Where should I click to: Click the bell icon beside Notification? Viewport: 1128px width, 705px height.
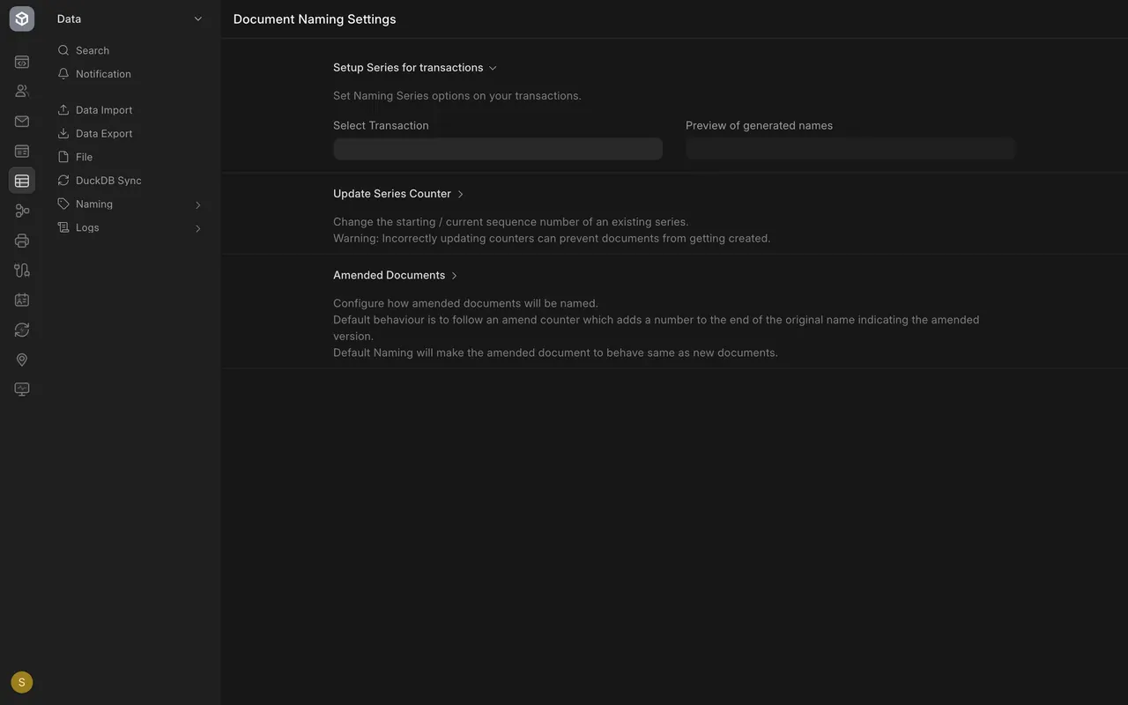(x=63, y=74)
